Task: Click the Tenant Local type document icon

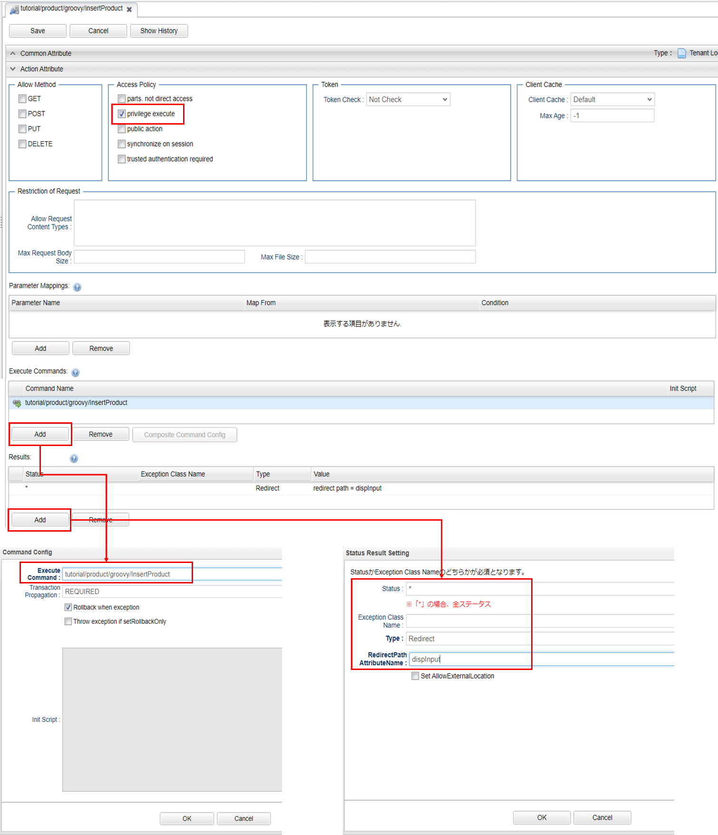Action: click(681, 53)
